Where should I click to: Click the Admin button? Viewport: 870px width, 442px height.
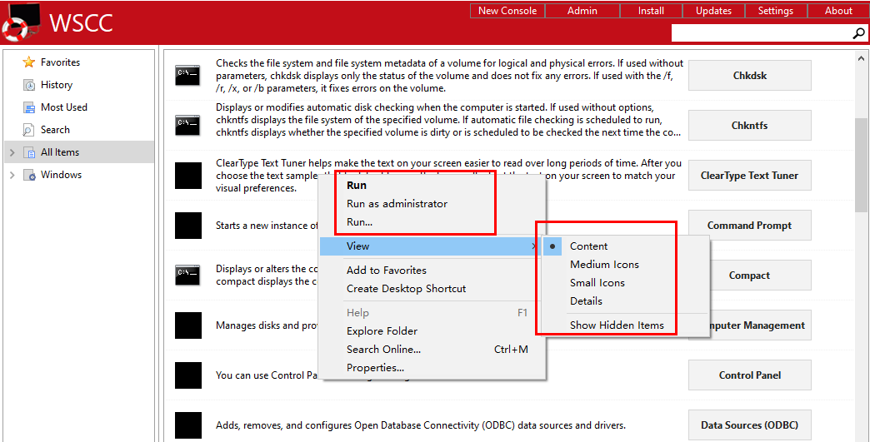point(582,11)
